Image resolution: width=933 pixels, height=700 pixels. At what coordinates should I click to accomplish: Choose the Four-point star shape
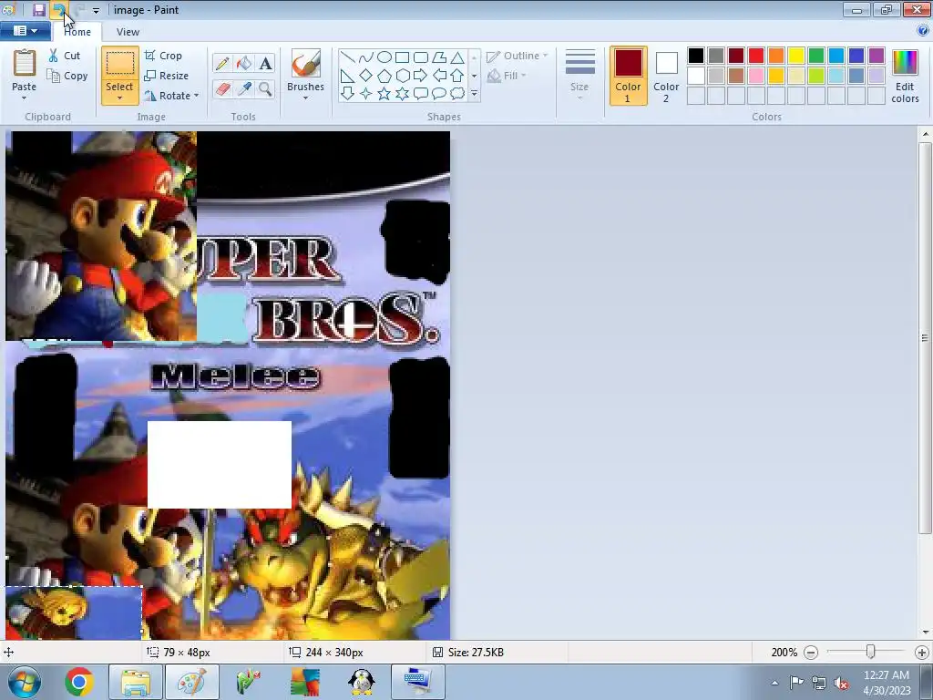point(366,94)
